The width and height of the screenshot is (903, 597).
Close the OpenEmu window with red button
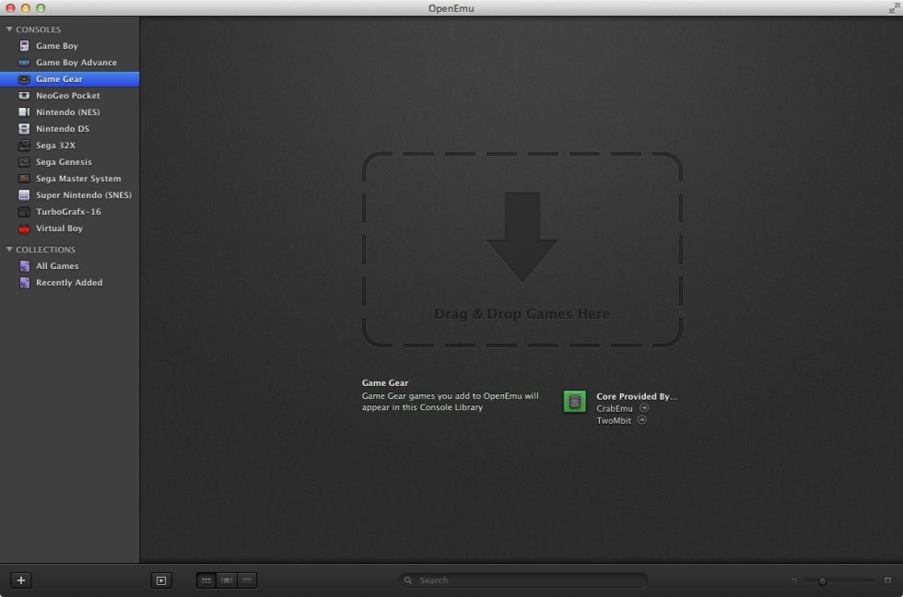(10, 8)
